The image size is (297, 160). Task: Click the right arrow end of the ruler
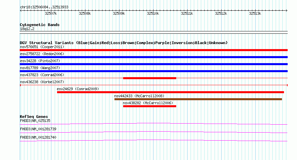(287, 11)
